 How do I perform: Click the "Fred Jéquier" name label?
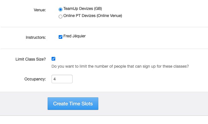(x=75, y=36)
